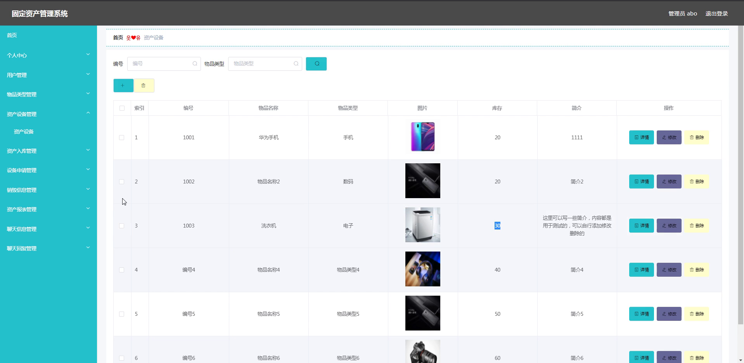Click 删除 for row 1002
The height and width of the screenshot is (363, 744).
coord(696,181)
